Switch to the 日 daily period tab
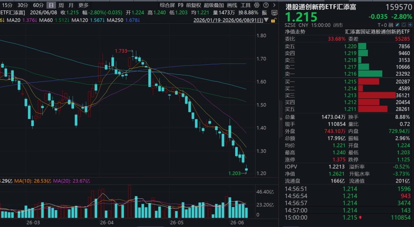414x227 pixels. click(51, 5)
